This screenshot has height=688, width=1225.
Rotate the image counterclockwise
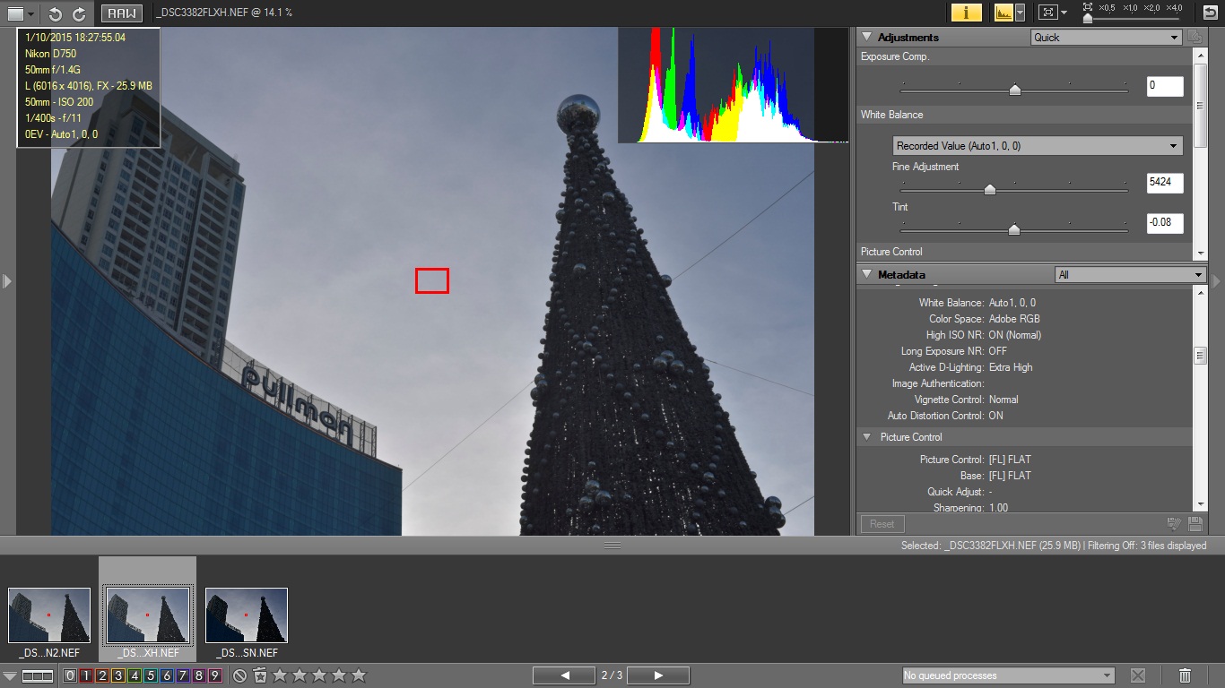[x=56, y=13]
